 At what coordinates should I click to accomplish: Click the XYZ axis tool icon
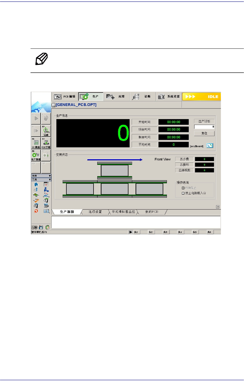[x=46, y=195]
